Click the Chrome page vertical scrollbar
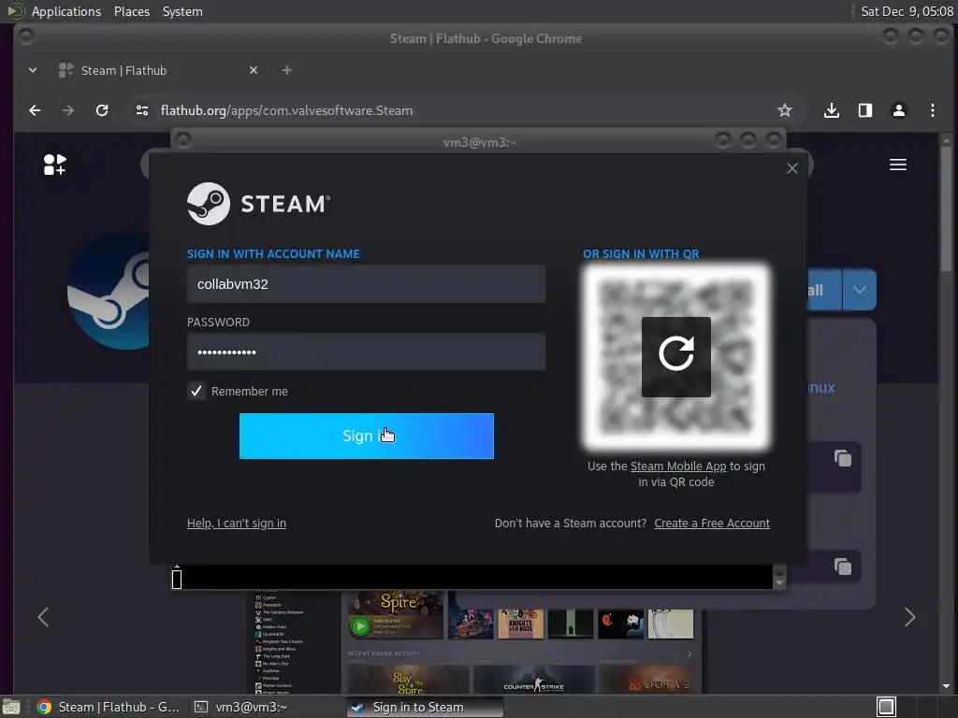This screenshot has width=958, height=718. pos(946,210)
